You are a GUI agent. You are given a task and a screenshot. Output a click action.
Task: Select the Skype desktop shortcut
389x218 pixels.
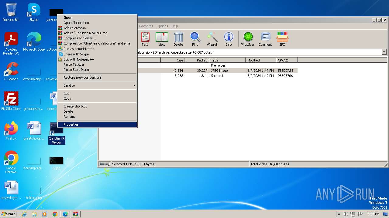[34, 12]
